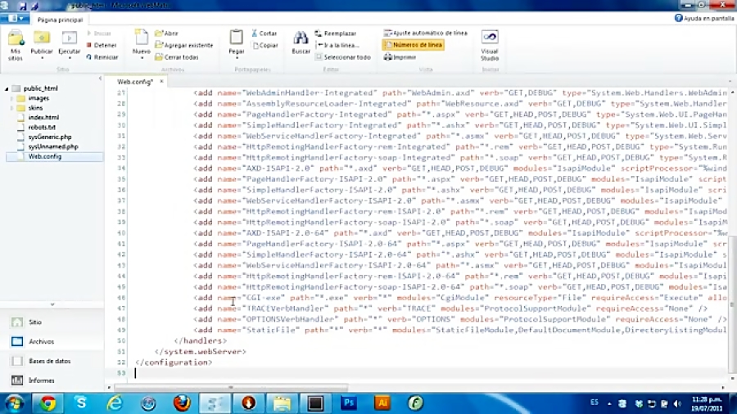The width and height of the screenshot is (737, 414).
Task: Click the ES language indicator
Action: click(595, 403)
